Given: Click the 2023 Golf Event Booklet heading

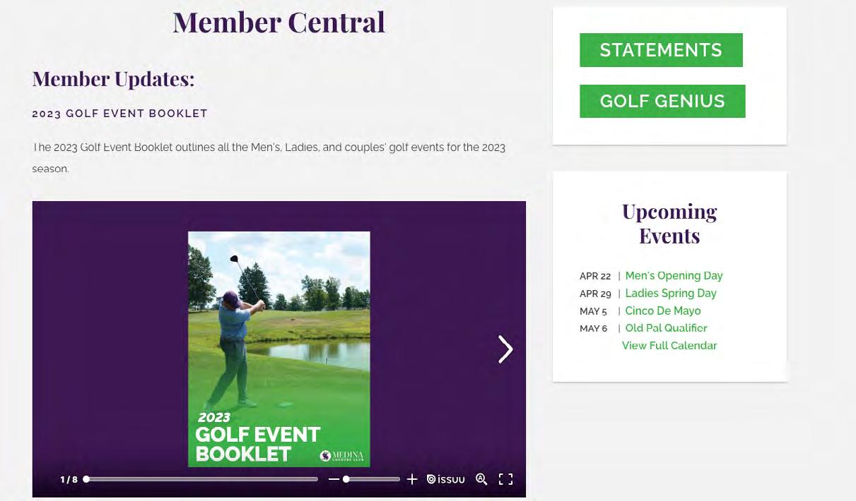Looking at the screenshot, I should click(x=120, y=114).
